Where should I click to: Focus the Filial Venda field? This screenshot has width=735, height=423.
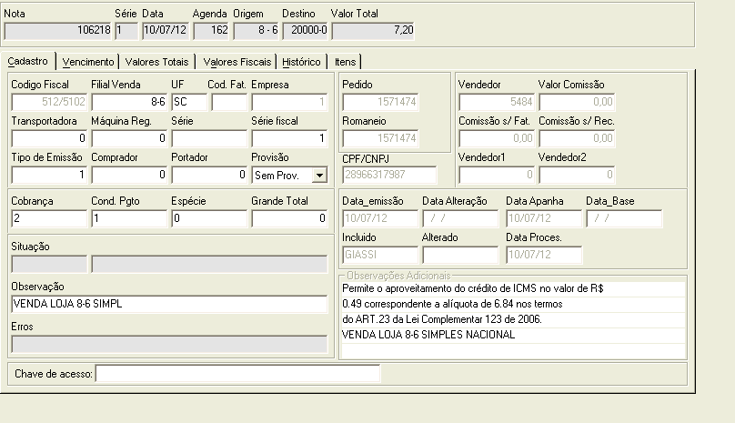129,102
